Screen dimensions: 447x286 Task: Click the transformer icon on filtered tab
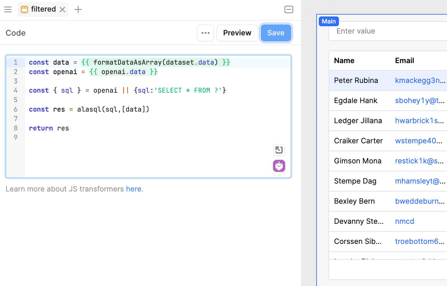(24, 9)
